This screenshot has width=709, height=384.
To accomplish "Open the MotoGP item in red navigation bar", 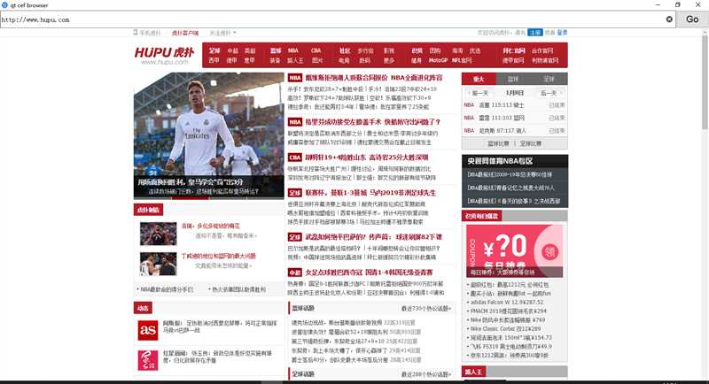I will tap(438, 60).
